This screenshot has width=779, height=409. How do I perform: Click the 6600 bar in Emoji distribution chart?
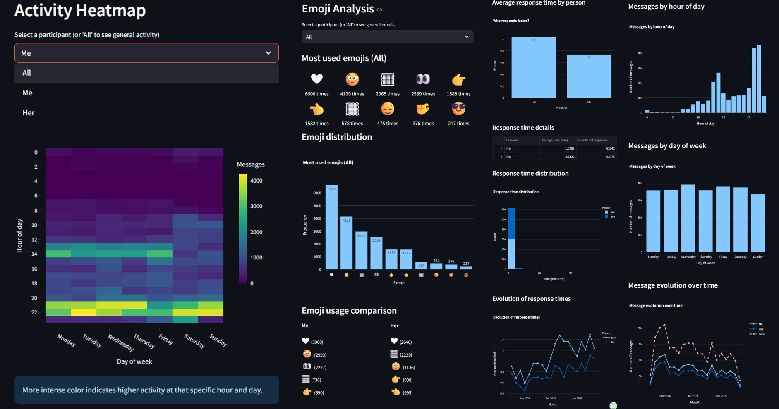[x=331, y=227]
